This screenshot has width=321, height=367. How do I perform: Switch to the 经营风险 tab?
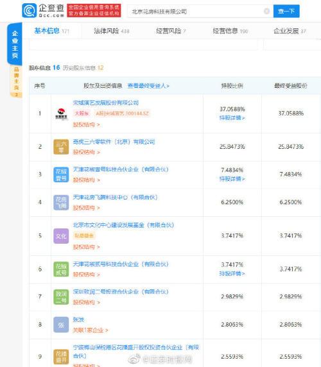[171, 31]
